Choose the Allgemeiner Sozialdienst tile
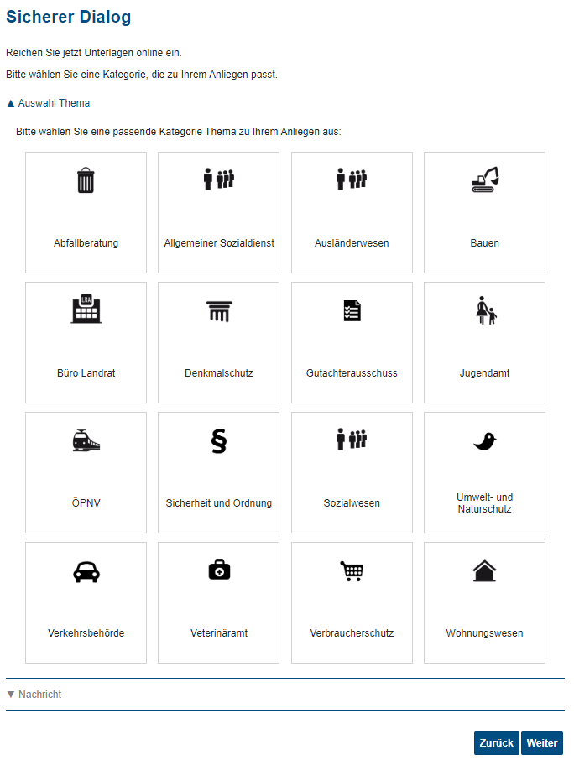Screen dimensions: 574x765 pos(219,213)
